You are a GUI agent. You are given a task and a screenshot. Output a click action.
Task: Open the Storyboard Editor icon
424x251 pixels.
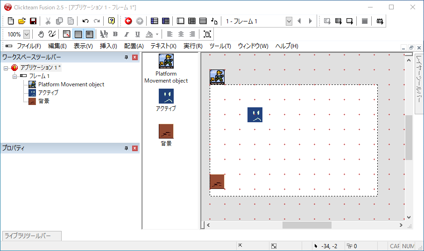point(155,21)
